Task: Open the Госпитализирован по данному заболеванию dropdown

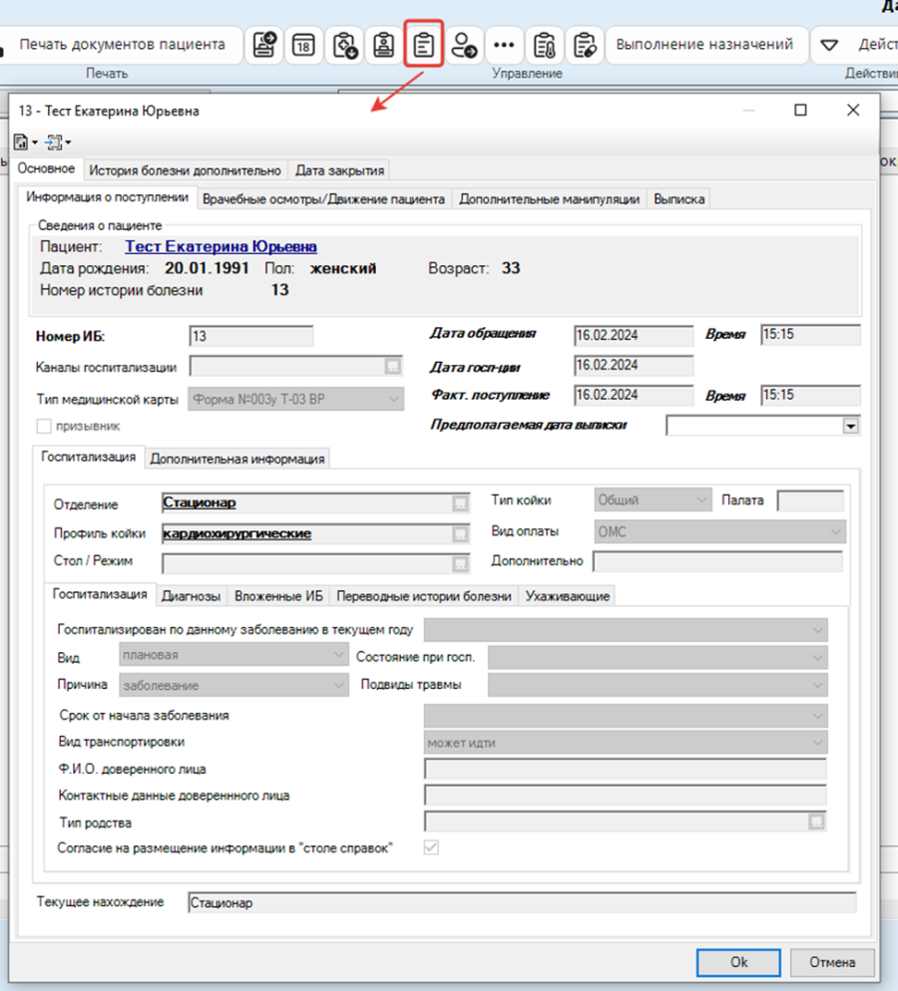Action: coord(626,629)
